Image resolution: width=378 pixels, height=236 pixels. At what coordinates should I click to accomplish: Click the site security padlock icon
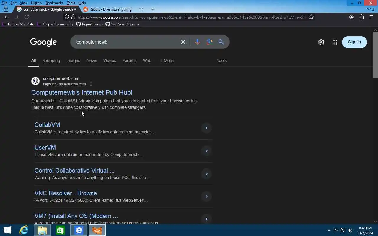73,17
